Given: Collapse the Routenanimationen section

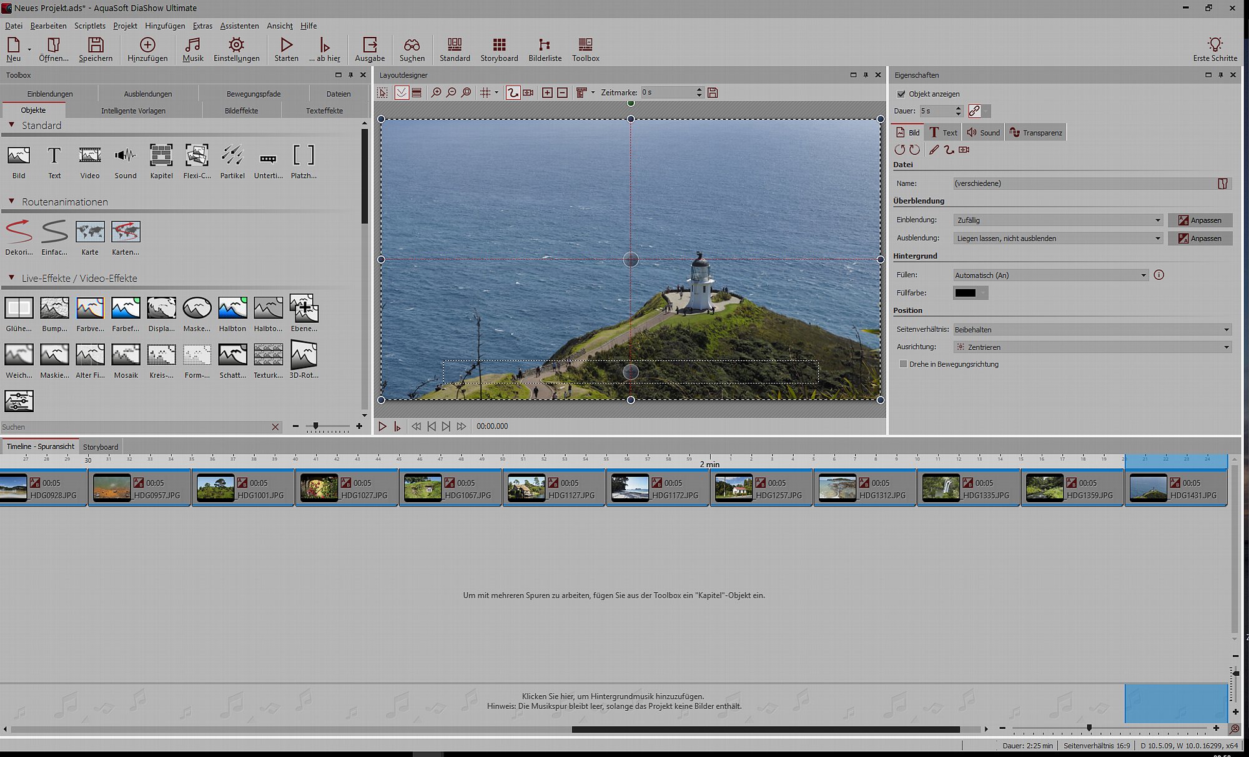Looking at the screenshot, I should [11, 201].
